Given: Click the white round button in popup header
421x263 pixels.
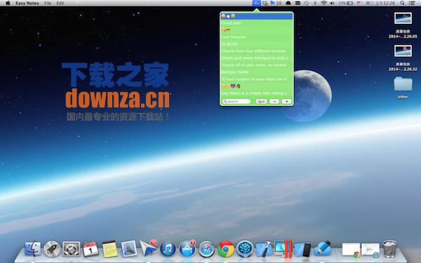Looking at the screenshot, I should (228, 16).
